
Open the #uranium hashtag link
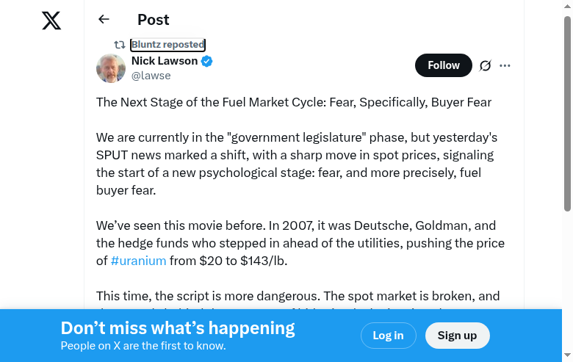point(138,261)
